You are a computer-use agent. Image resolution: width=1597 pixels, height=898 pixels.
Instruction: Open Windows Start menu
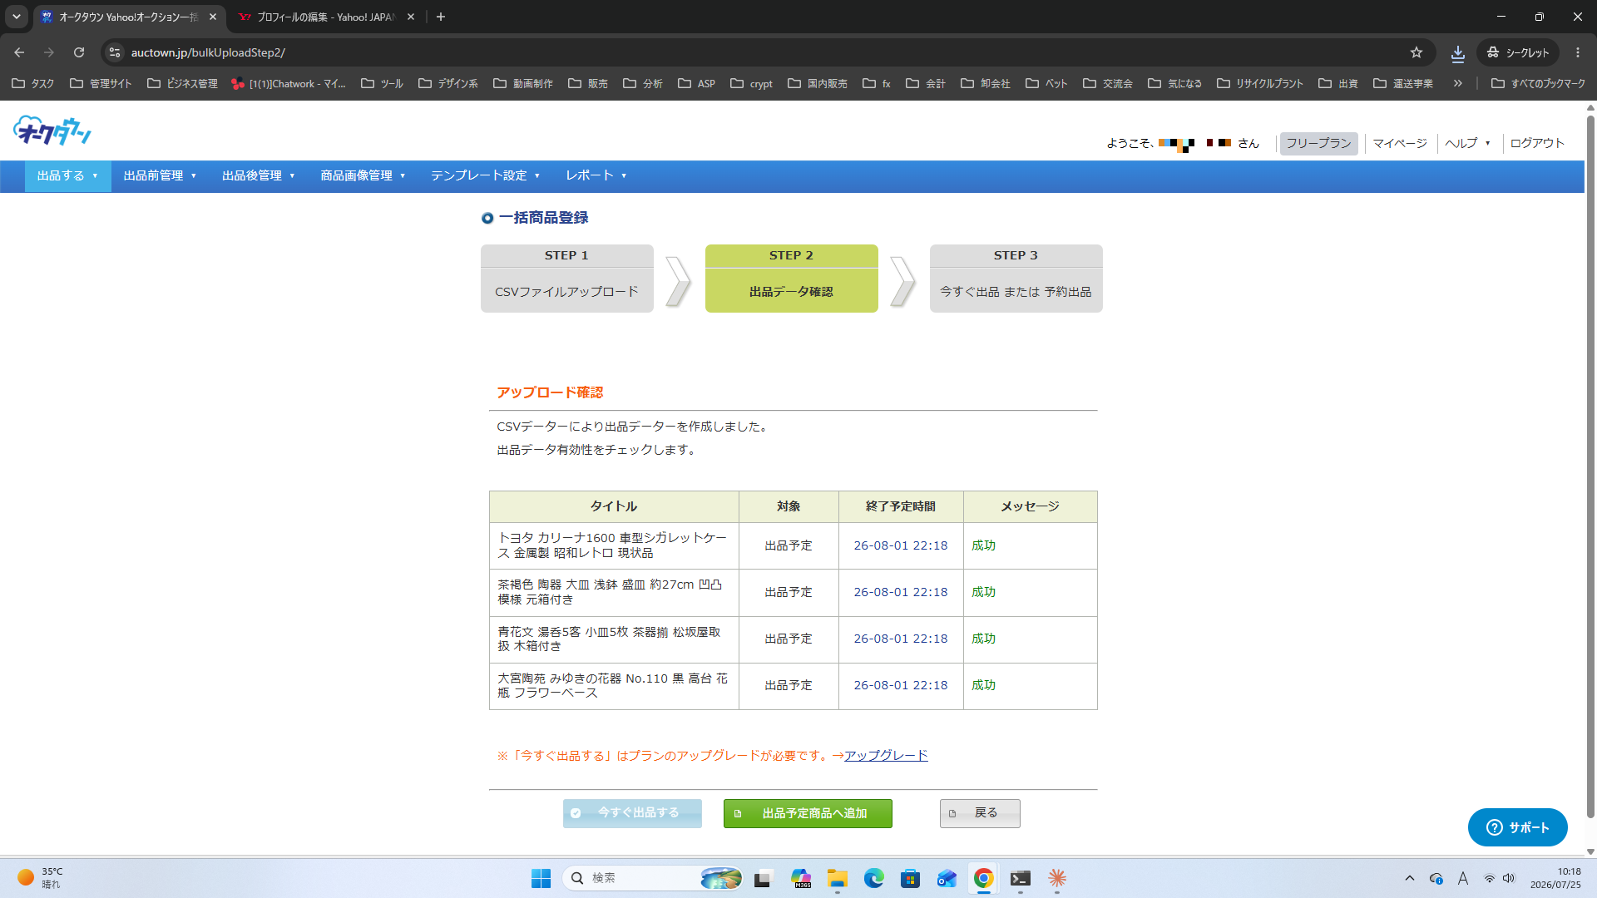tap(541, 878)
